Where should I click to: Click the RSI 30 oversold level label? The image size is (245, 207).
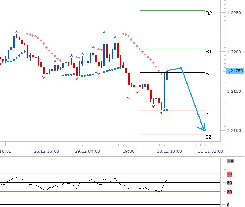point(229,192)
